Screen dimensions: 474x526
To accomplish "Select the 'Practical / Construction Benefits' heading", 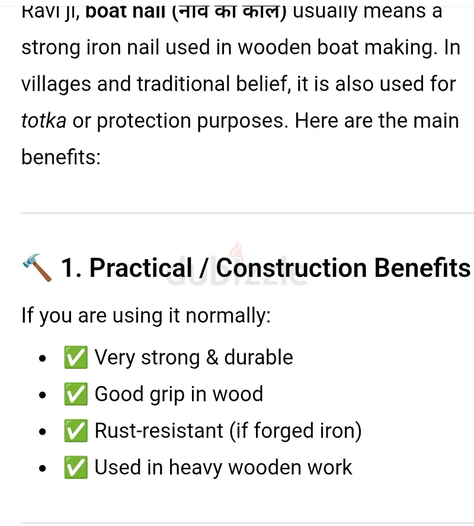I will click(266, 268).
